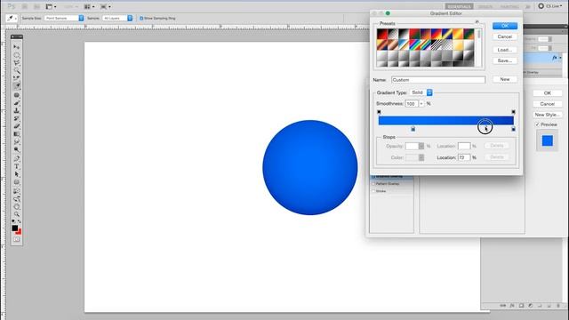Click Cancel in Layer Style dialog

(x=548, y=104)
